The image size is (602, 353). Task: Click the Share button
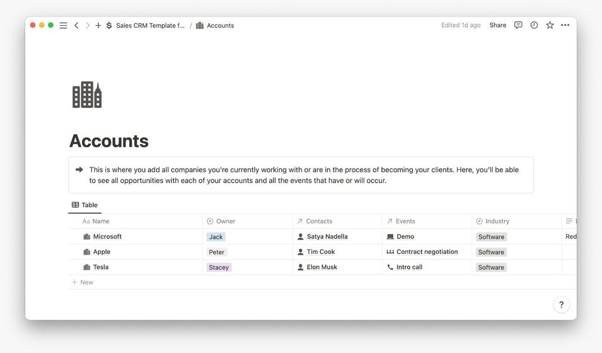pos(498,25)
